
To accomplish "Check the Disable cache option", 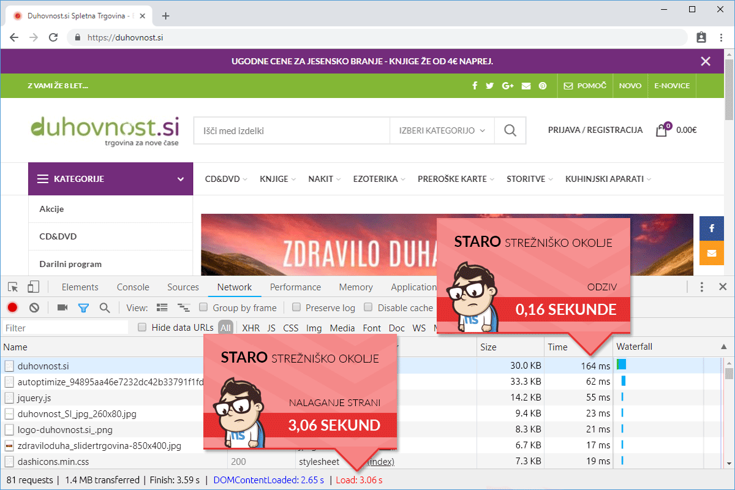I will click(x=368, y=307).
